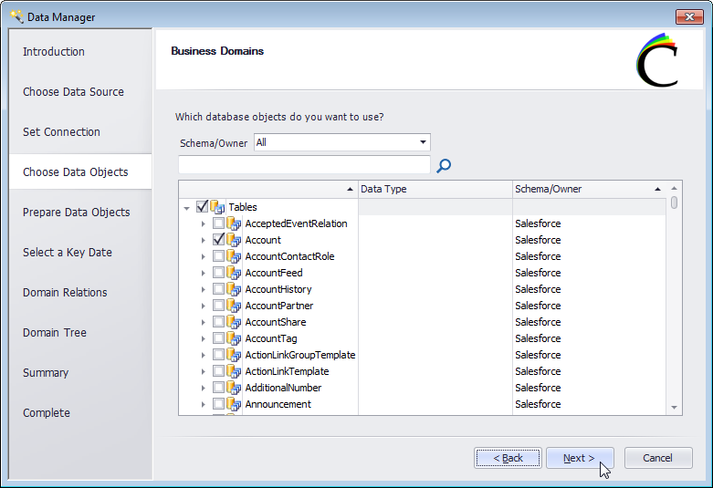Click the magnifier search icon
713x488 pixels.
coord(445,165)
